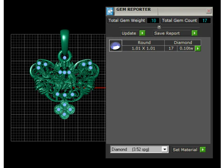The height and width of the screenshot is (168, 224).
Task: Click the gem quantity cell 17
Action: point(171,49)
